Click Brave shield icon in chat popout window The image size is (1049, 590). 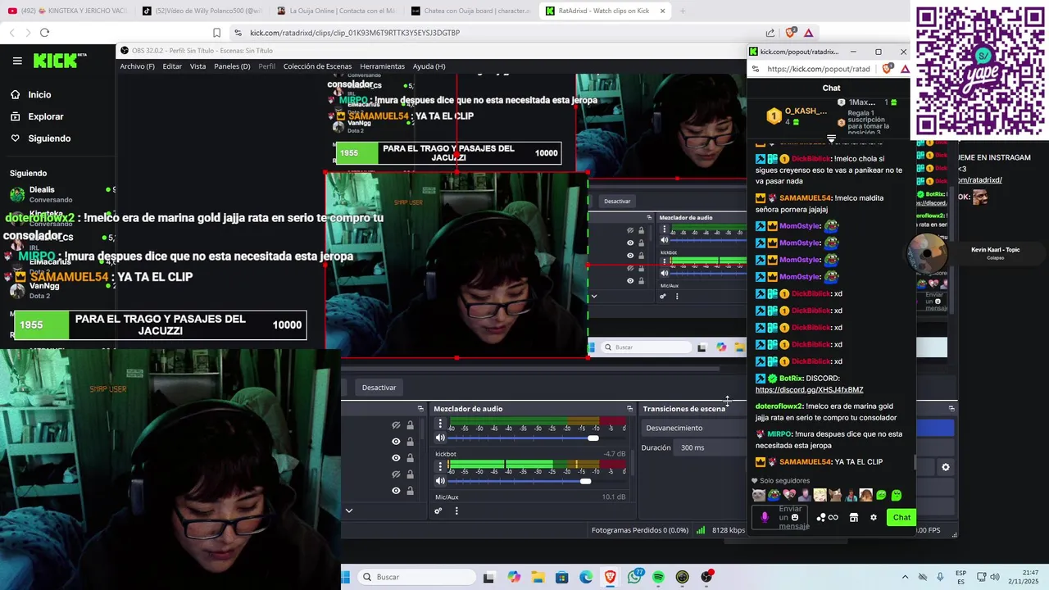[x=888, y=69]
